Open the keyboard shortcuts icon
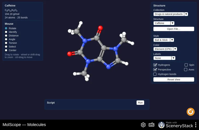 tap(151, 125)
